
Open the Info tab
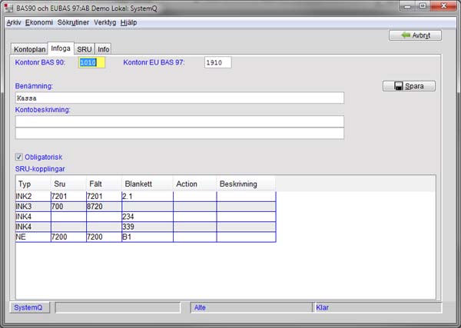coord(103,49)
